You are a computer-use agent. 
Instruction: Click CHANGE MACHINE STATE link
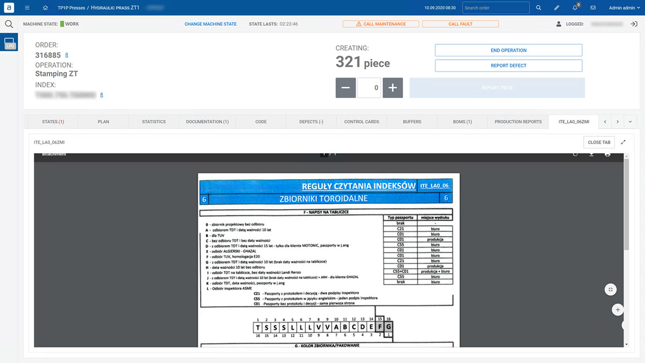[210, 24]
